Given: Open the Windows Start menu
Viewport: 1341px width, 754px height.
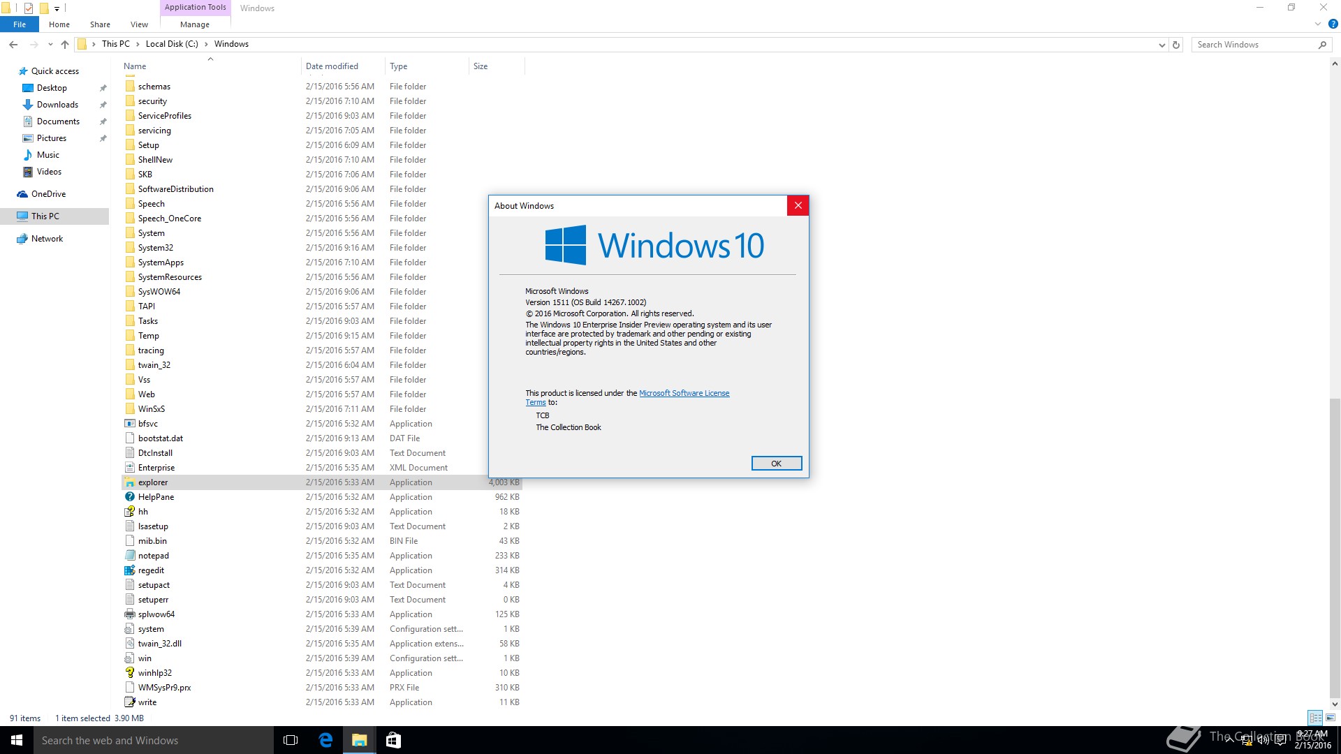Looking at the screenshot, I should coord(17,740).
